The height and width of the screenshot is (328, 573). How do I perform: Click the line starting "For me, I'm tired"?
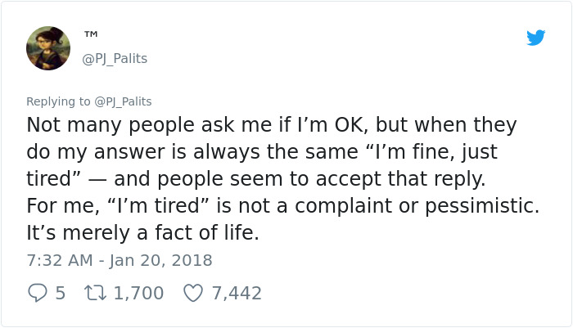[282, 206]
